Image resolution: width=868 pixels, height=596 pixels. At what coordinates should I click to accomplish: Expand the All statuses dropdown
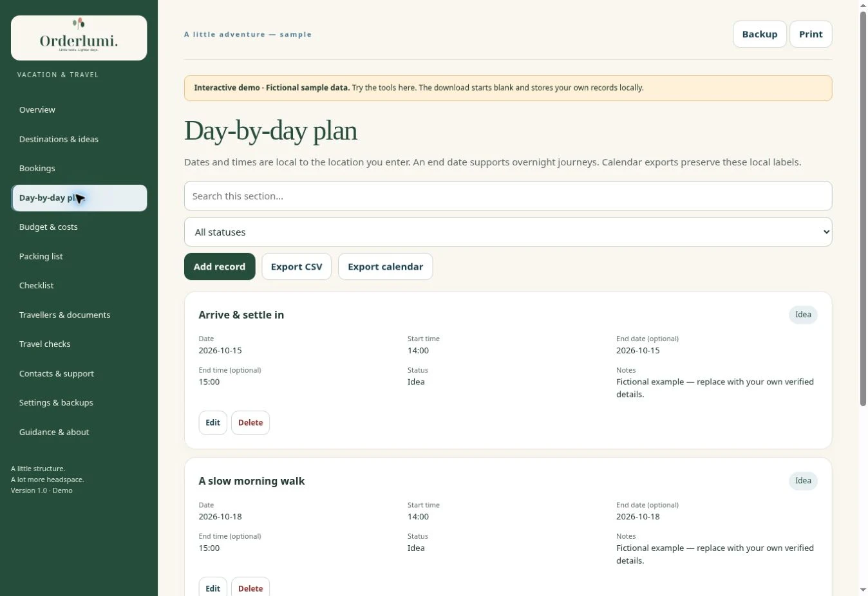(508, 232)
